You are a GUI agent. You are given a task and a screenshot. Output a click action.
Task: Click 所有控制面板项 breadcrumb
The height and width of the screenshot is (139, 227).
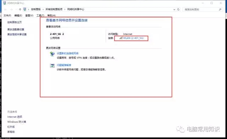54,10
